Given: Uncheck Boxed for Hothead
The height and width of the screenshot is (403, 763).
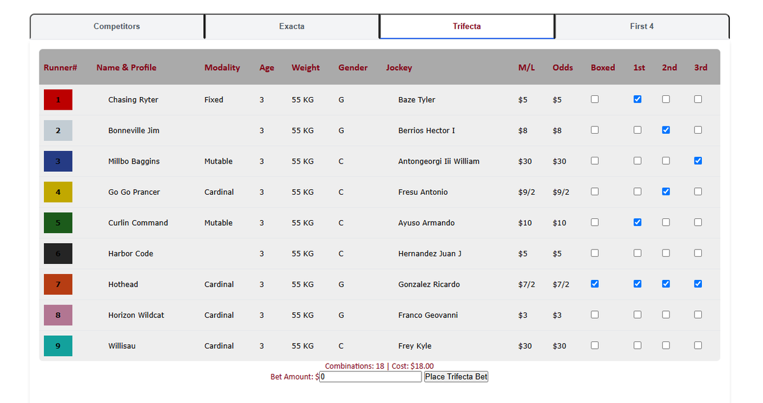Looking at the screenshot, I should 595,284.
